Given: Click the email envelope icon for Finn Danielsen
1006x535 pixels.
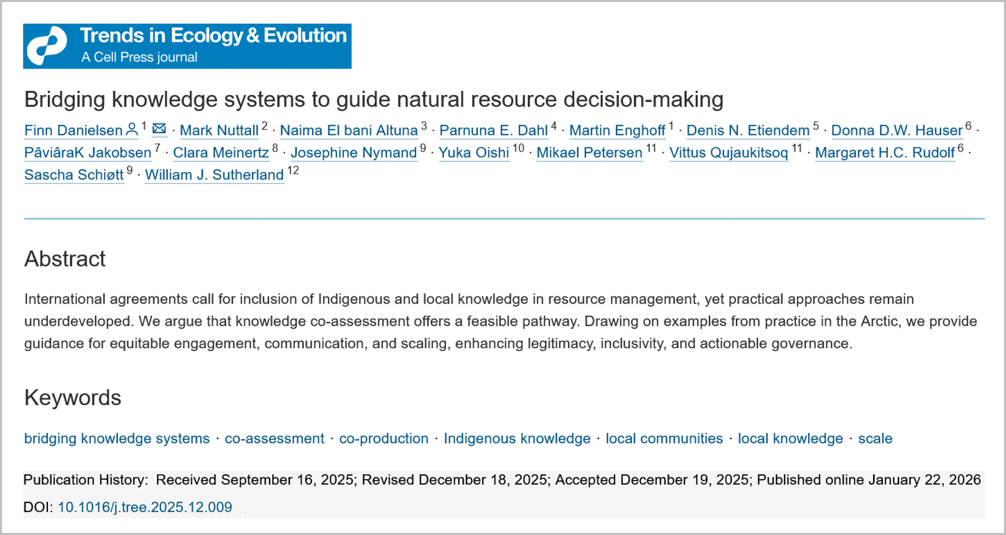Looking at the screenshot, I should pyautogui.click(x=159, y=129).
